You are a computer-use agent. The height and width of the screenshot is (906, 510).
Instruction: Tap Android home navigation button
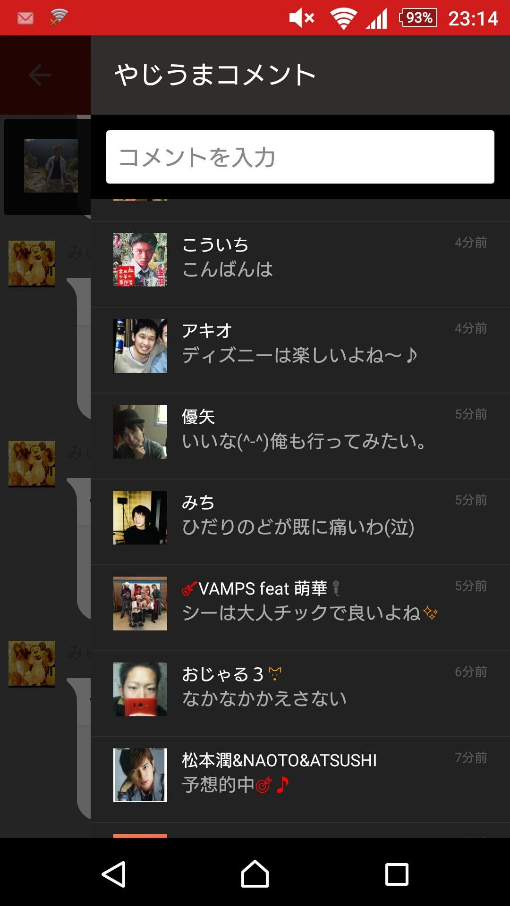coord(255,874)
